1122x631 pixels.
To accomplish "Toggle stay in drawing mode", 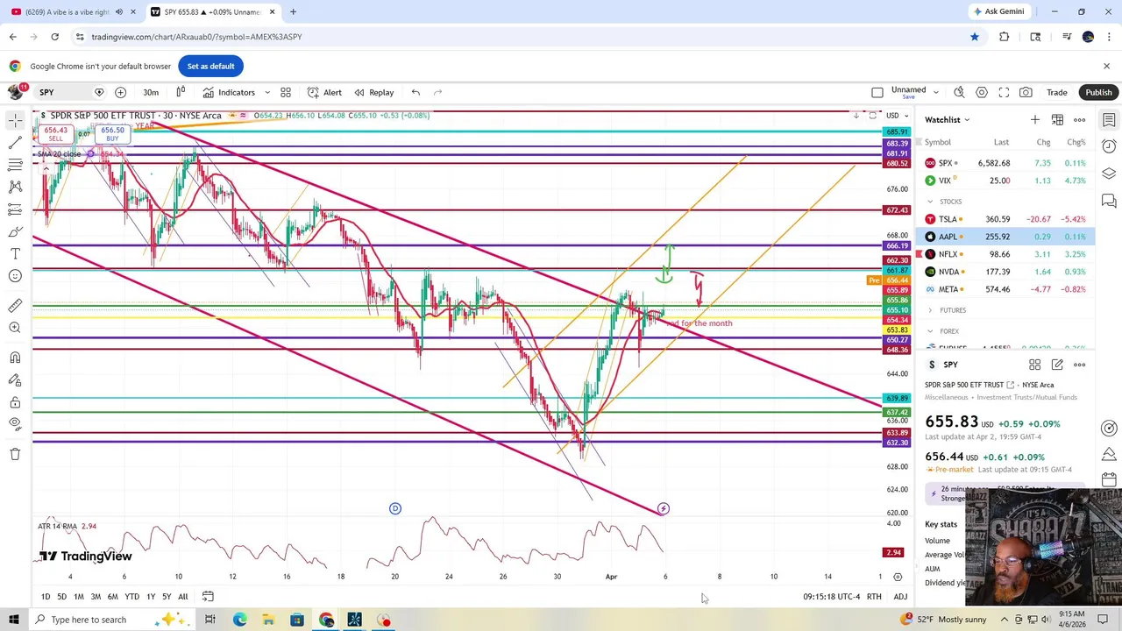I will (x=15, y=379).
